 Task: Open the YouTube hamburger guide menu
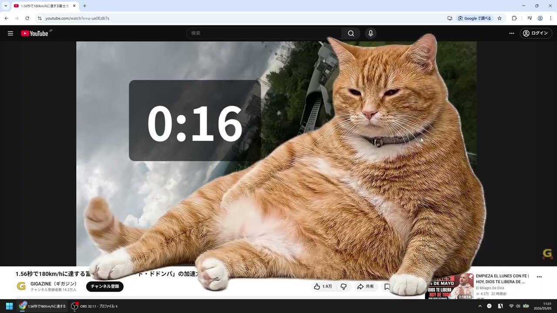(10, 33)
